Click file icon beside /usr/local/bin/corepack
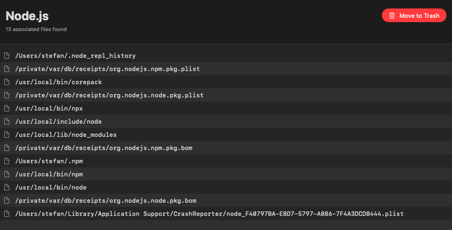 point(7,82)
